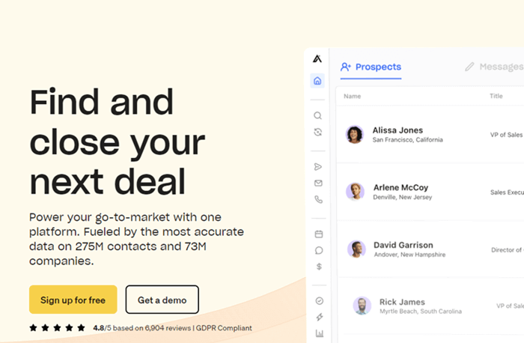Image resolution: width=524 pixels, height=343 pixels.
Task: Click the checkmark tasks sidebar icon
Action: click(318, 300)
